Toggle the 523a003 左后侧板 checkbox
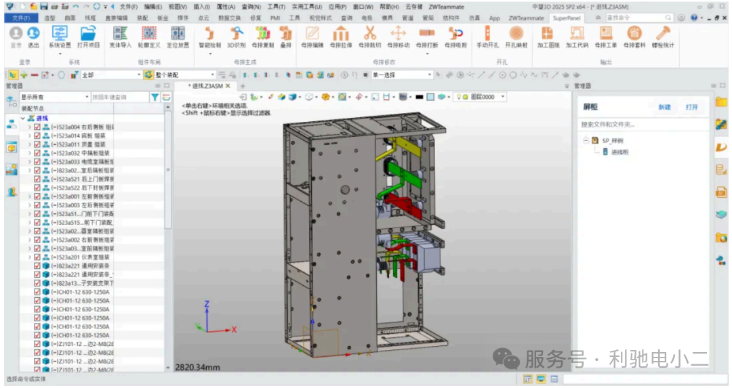The width and height of the screenshot is (732, 388). (x=37, y=205)
